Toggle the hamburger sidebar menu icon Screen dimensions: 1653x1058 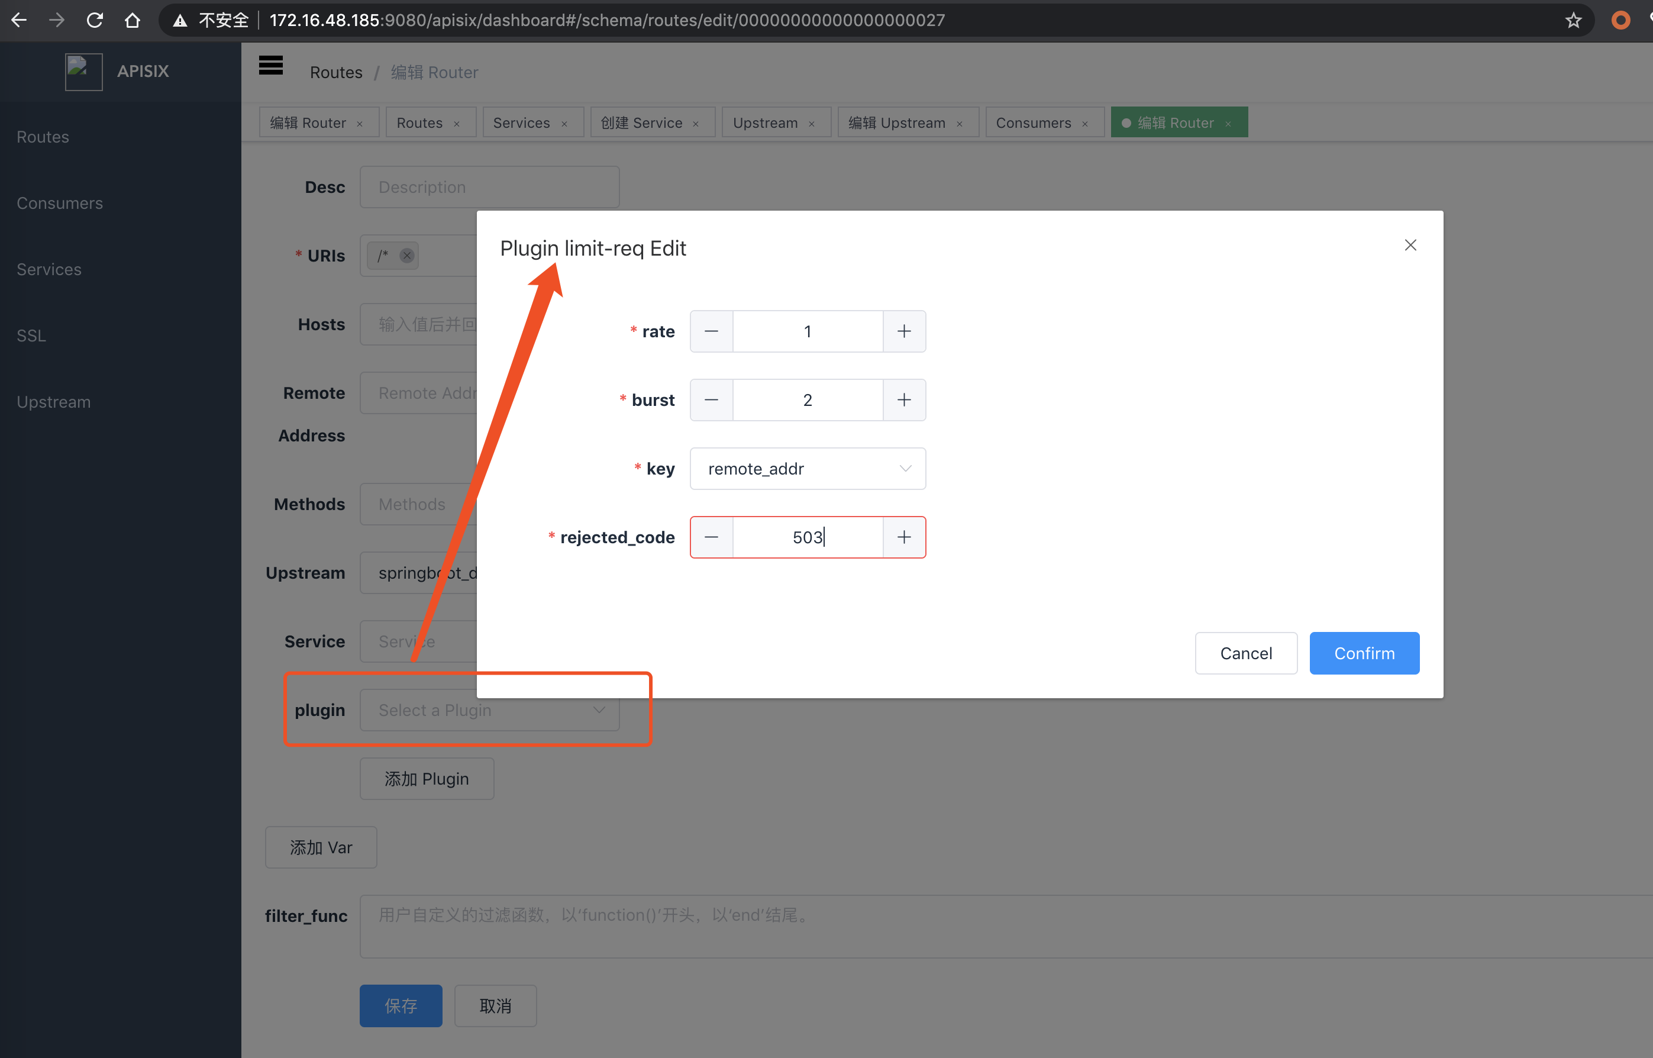270,66
